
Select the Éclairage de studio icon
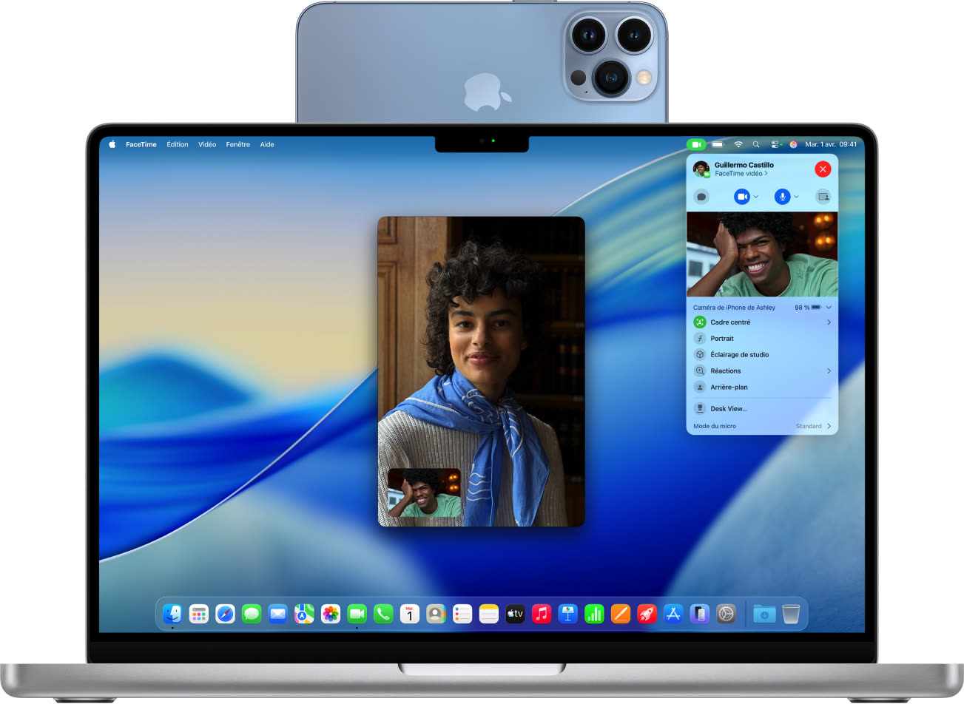[699, 354]
